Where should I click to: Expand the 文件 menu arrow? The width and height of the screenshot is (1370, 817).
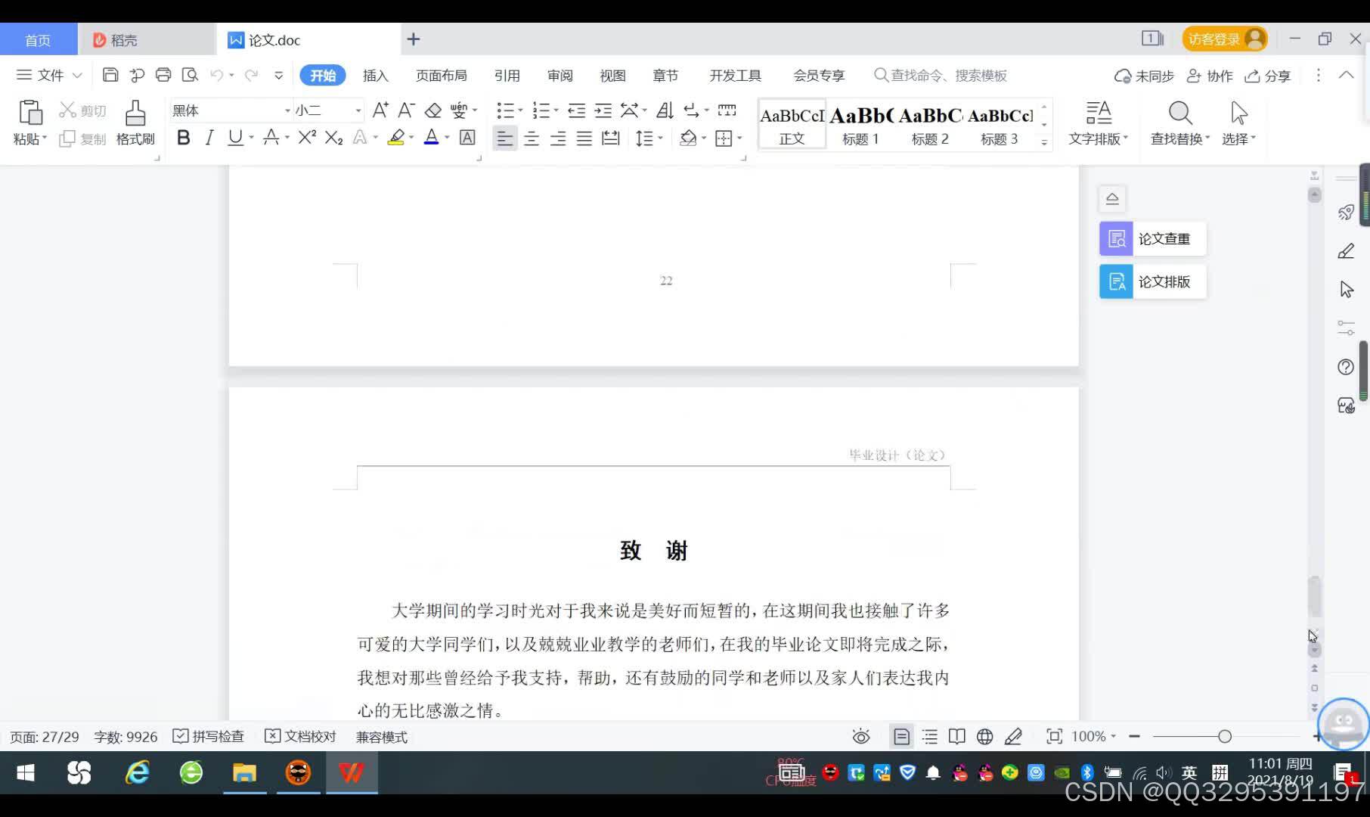(x=77, y=75)
